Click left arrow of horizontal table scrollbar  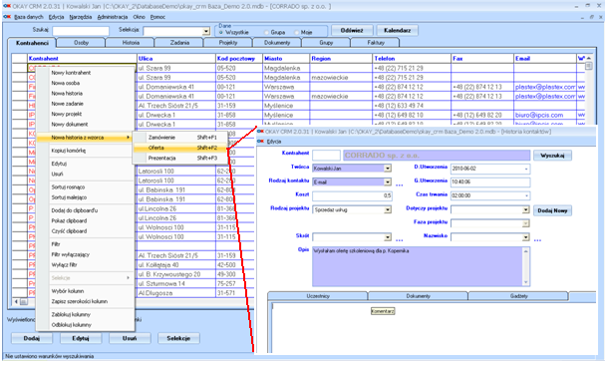(16, 301)
